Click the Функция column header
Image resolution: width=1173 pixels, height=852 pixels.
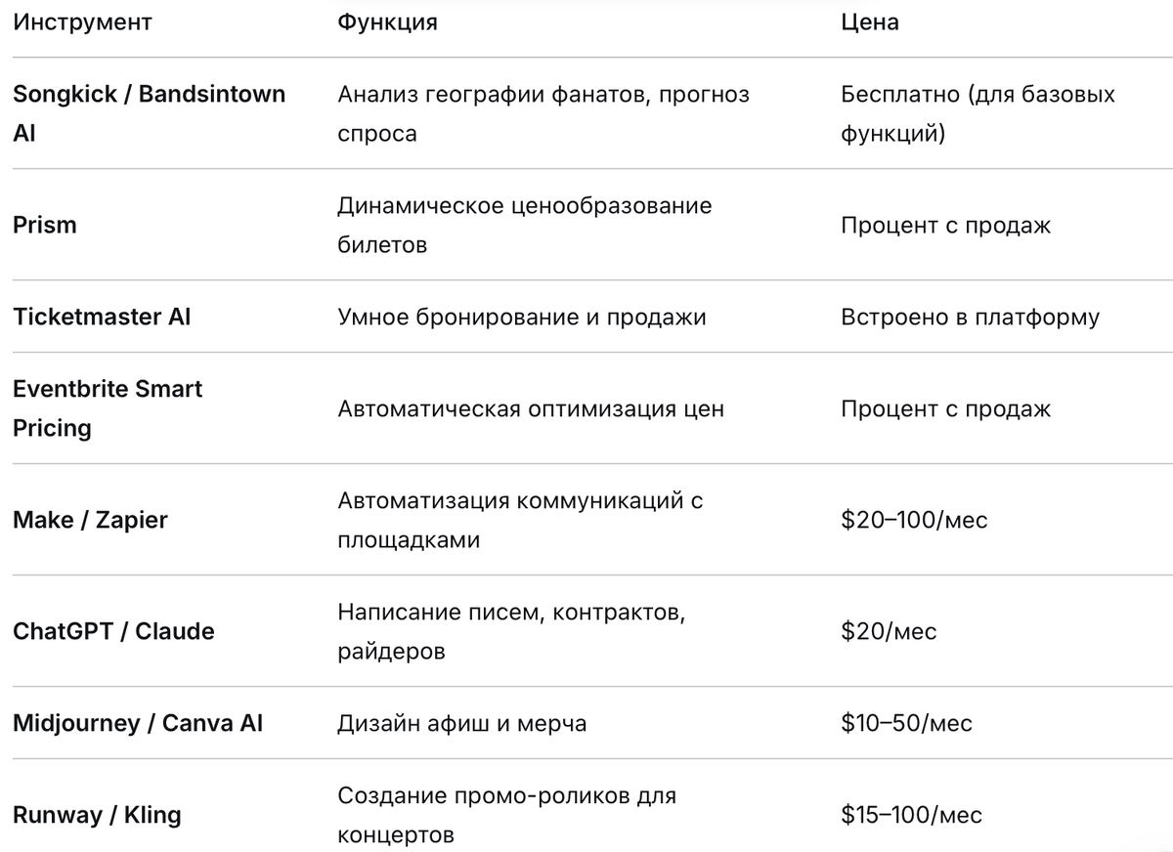[387, 22]
